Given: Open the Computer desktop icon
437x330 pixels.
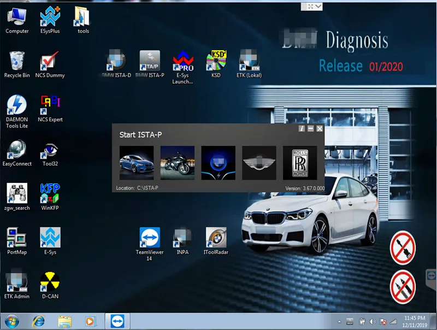Looking at the screenshot, I should pos(17,21).
